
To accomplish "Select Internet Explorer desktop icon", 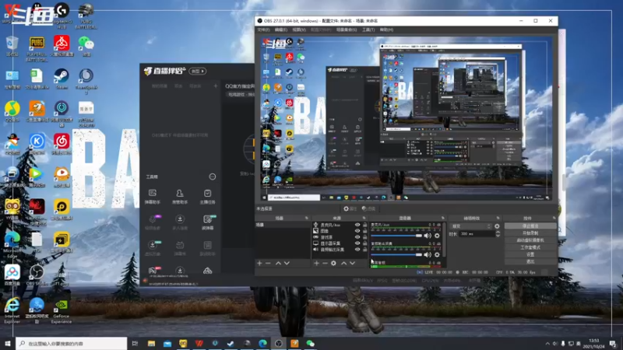I will coord(12,310).
